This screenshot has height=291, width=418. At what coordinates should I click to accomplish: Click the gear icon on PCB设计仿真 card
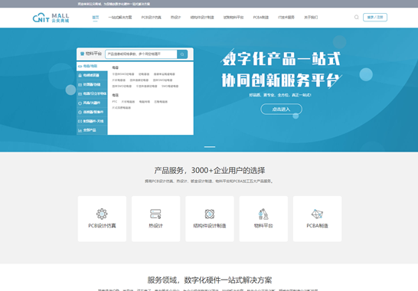coord(102,214)
